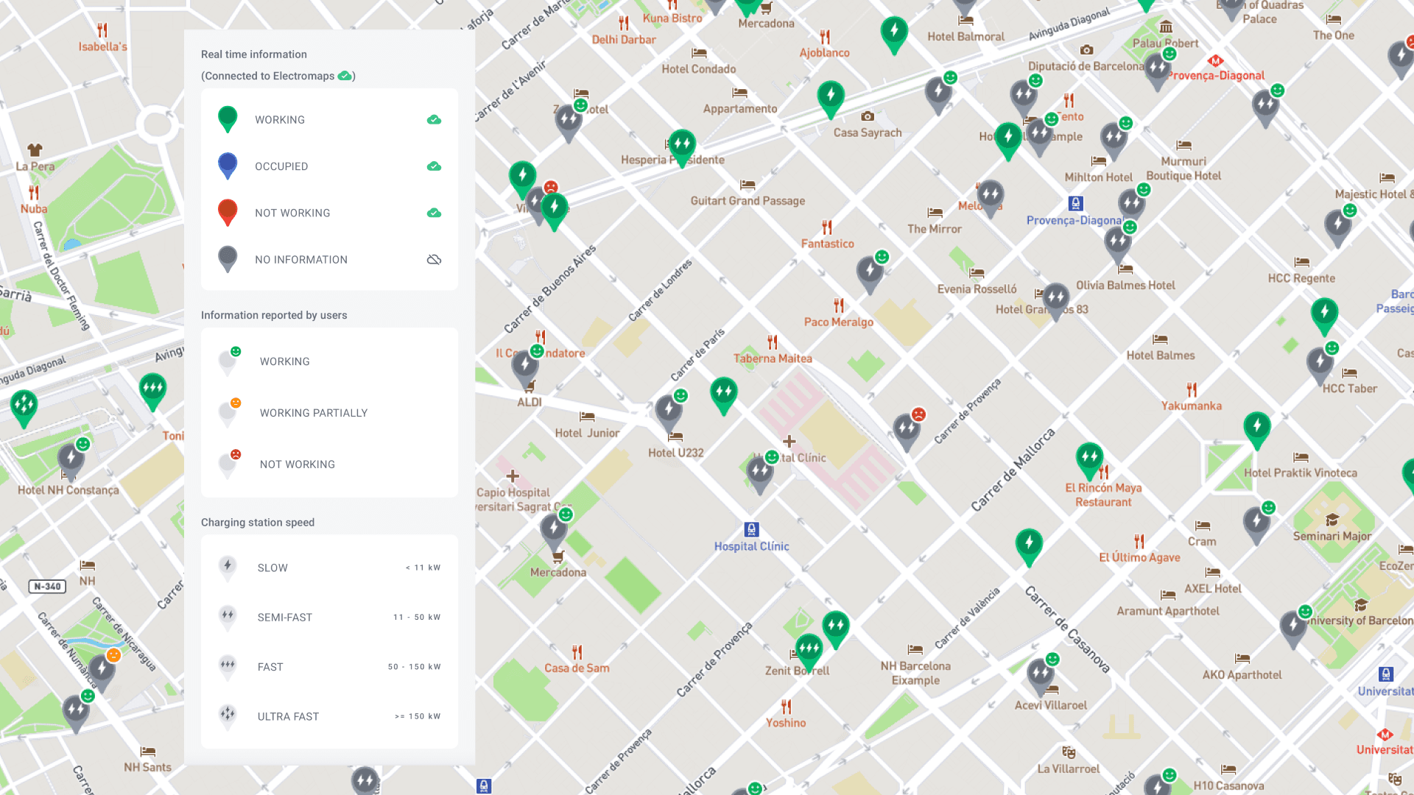
Task: Click Hospital Clínic metro station label
Action: pos(751,546)
